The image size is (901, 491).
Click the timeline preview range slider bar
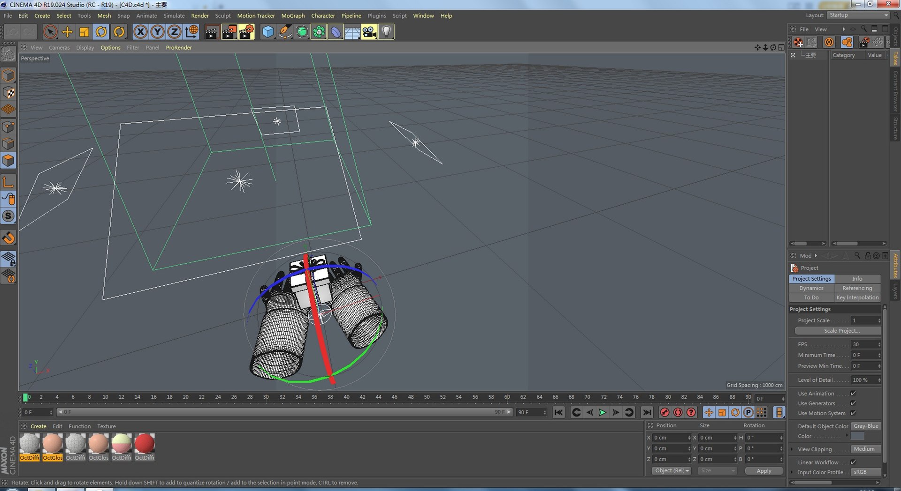click(x=284, y=412)
